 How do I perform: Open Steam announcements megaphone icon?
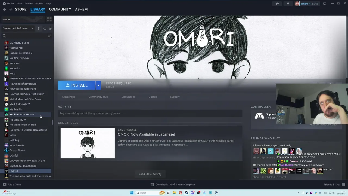click(277, 4)
